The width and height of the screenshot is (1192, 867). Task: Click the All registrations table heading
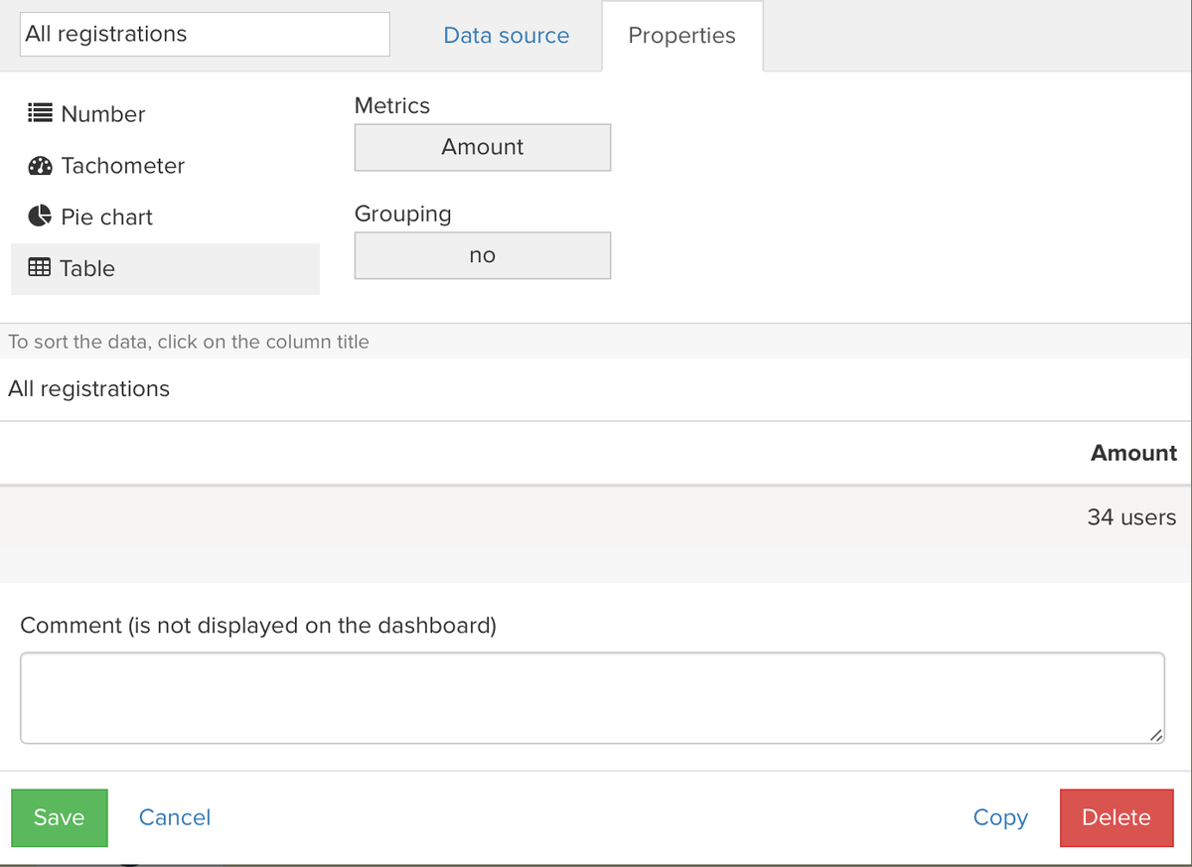tap(89, 389)
